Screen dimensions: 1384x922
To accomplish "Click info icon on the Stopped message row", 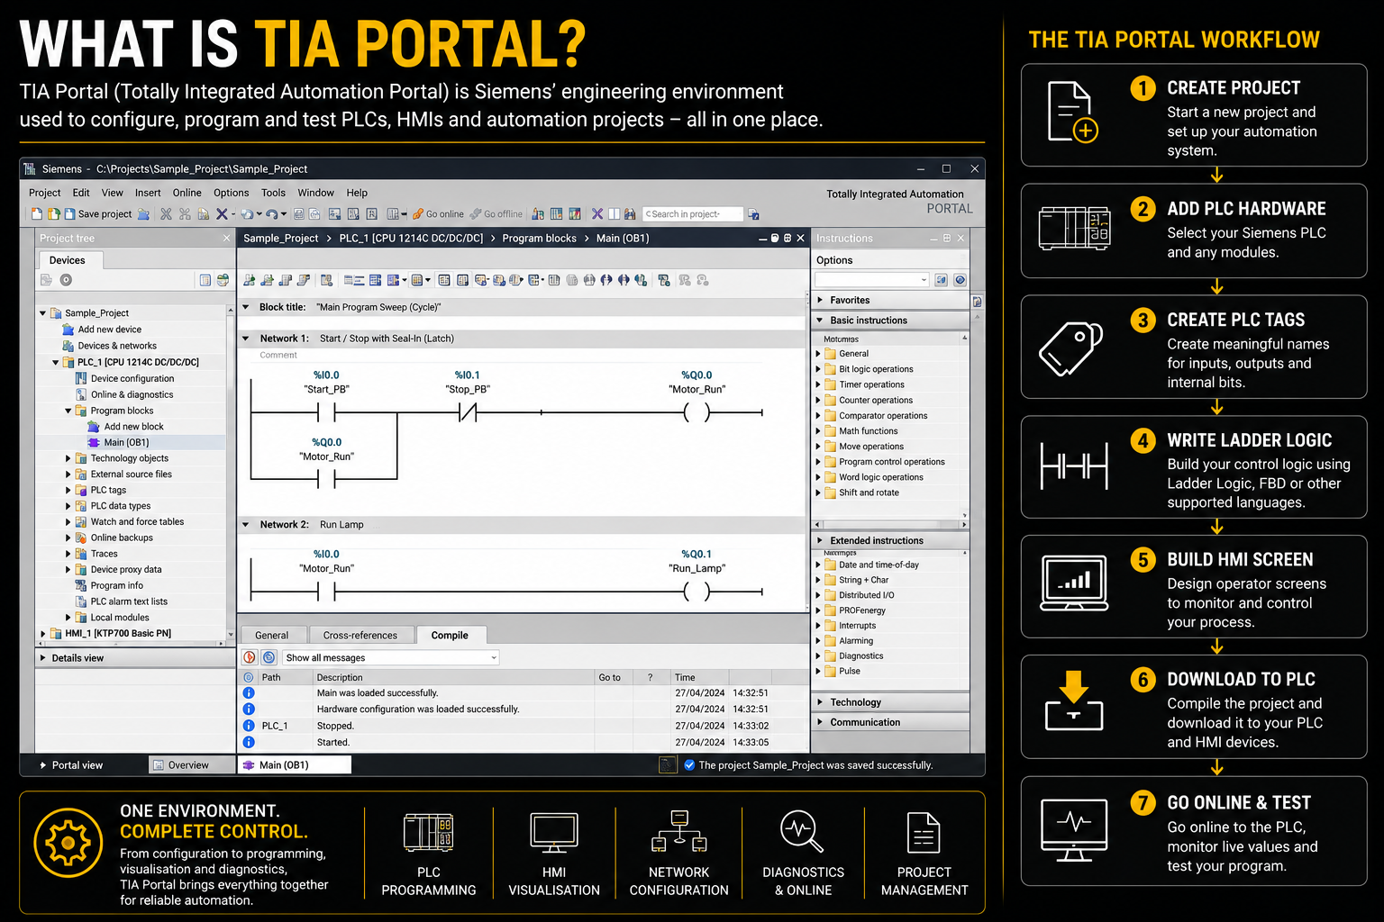I will tap(249, 726).
